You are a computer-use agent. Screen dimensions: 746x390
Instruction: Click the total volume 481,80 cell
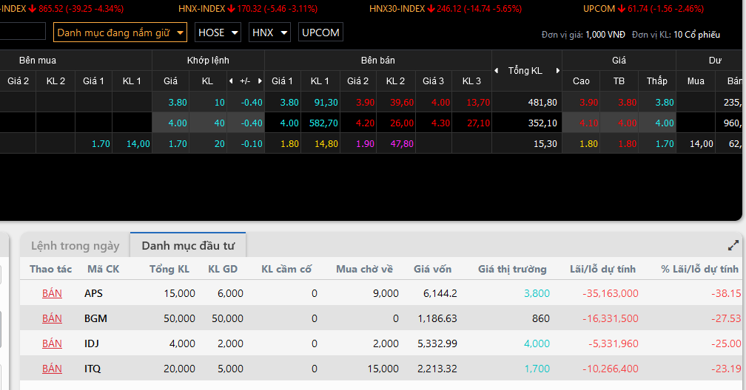tap(527, 102)
